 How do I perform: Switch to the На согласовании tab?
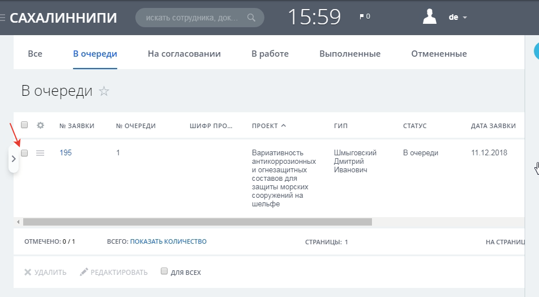pyautogui.click(x=184, y=54)
